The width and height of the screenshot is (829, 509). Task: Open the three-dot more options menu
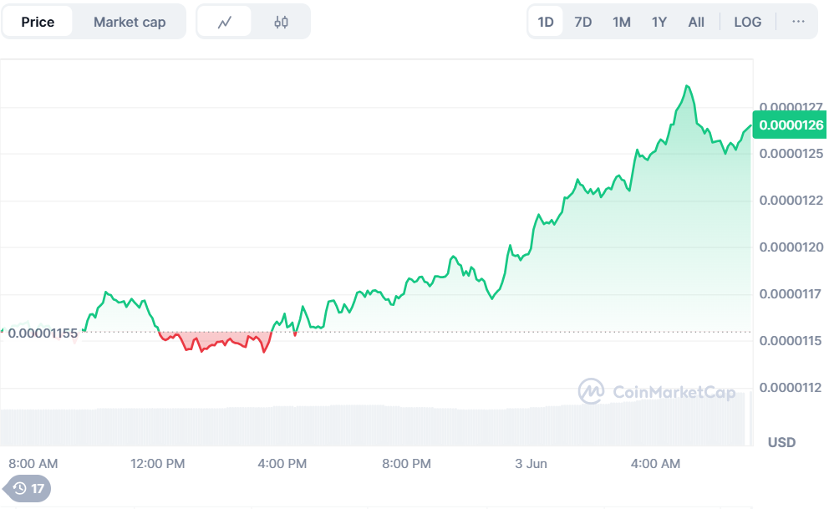pyautogui.click(x=798, y=22)
